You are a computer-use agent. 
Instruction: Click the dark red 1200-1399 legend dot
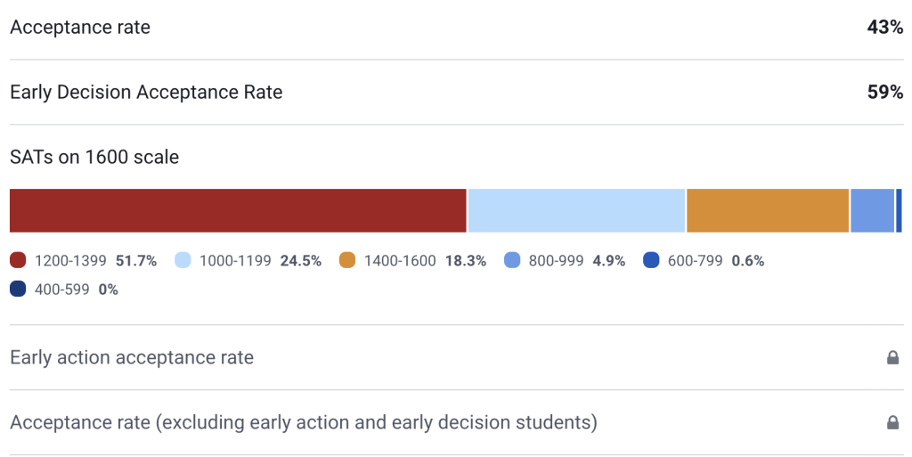pyautogui.click(x=18, y=261)
